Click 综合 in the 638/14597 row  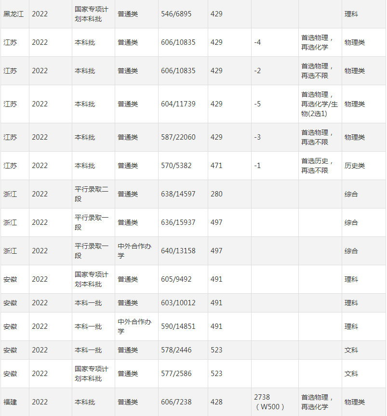tap(351, 194)
